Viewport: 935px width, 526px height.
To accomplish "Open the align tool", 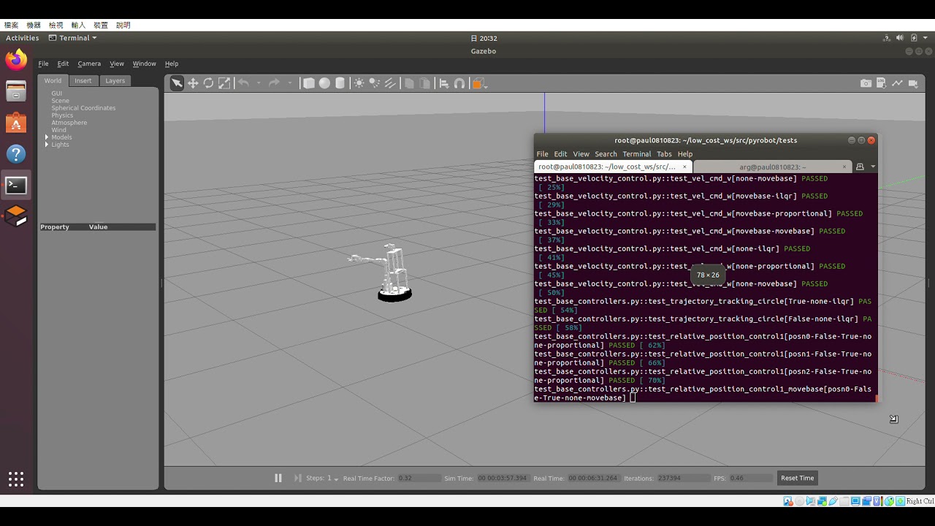I will point(443,83).
